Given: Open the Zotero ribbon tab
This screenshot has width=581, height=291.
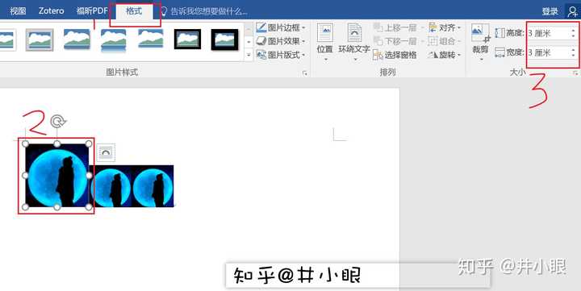Looking at the screenshot, I should point(51,11).
